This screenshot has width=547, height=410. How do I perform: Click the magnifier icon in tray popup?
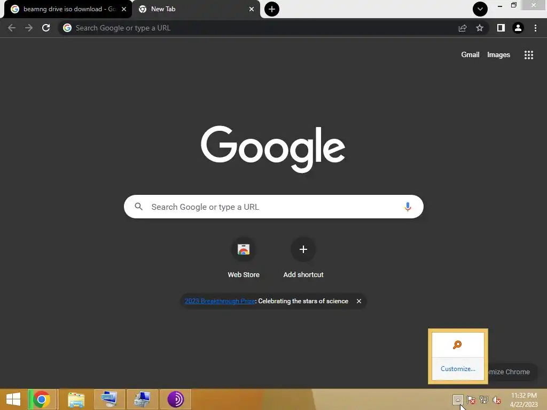[457, 345]
